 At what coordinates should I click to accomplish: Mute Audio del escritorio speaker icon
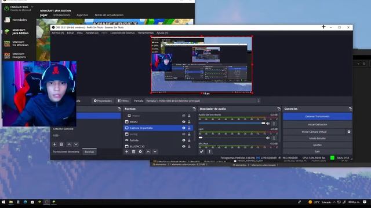[x=268, y=123]
